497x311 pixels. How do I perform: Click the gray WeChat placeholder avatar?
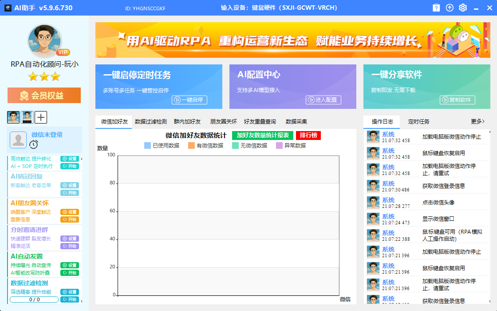[18, 140]
